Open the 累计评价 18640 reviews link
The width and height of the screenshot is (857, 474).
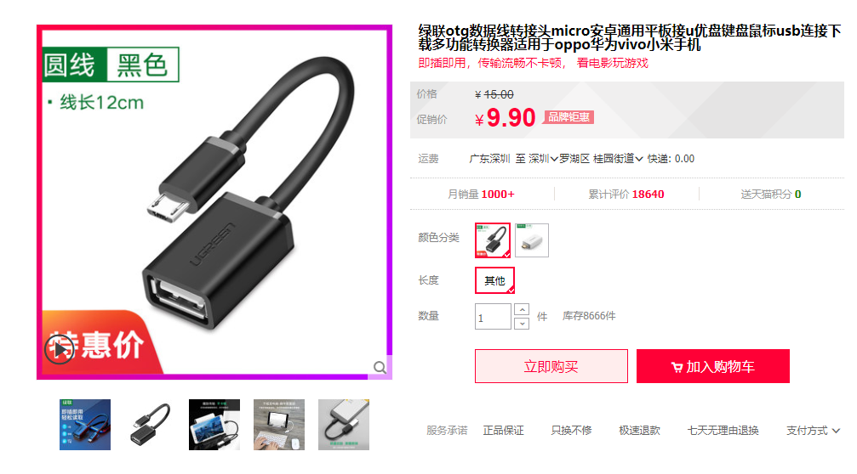click(x=626, y=195)
